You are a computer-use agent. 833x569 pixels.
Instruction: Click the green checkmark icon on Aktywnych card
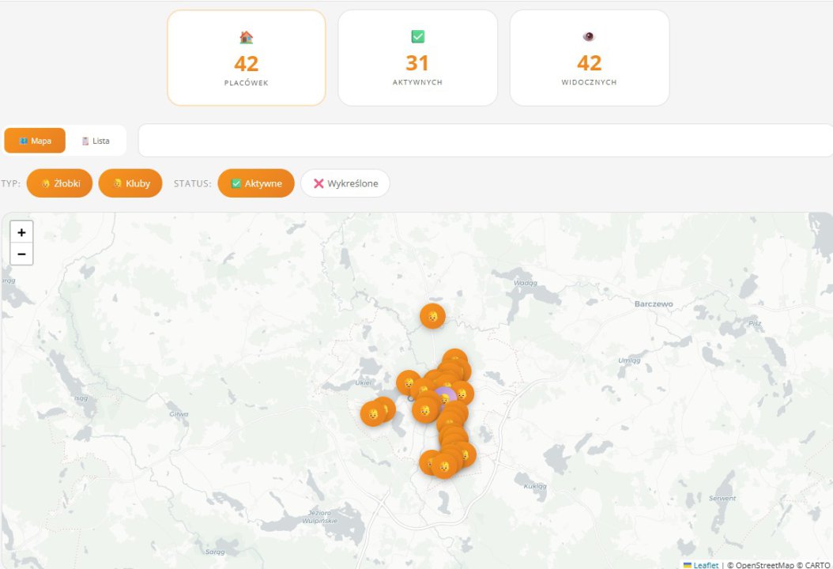[417, 36]
